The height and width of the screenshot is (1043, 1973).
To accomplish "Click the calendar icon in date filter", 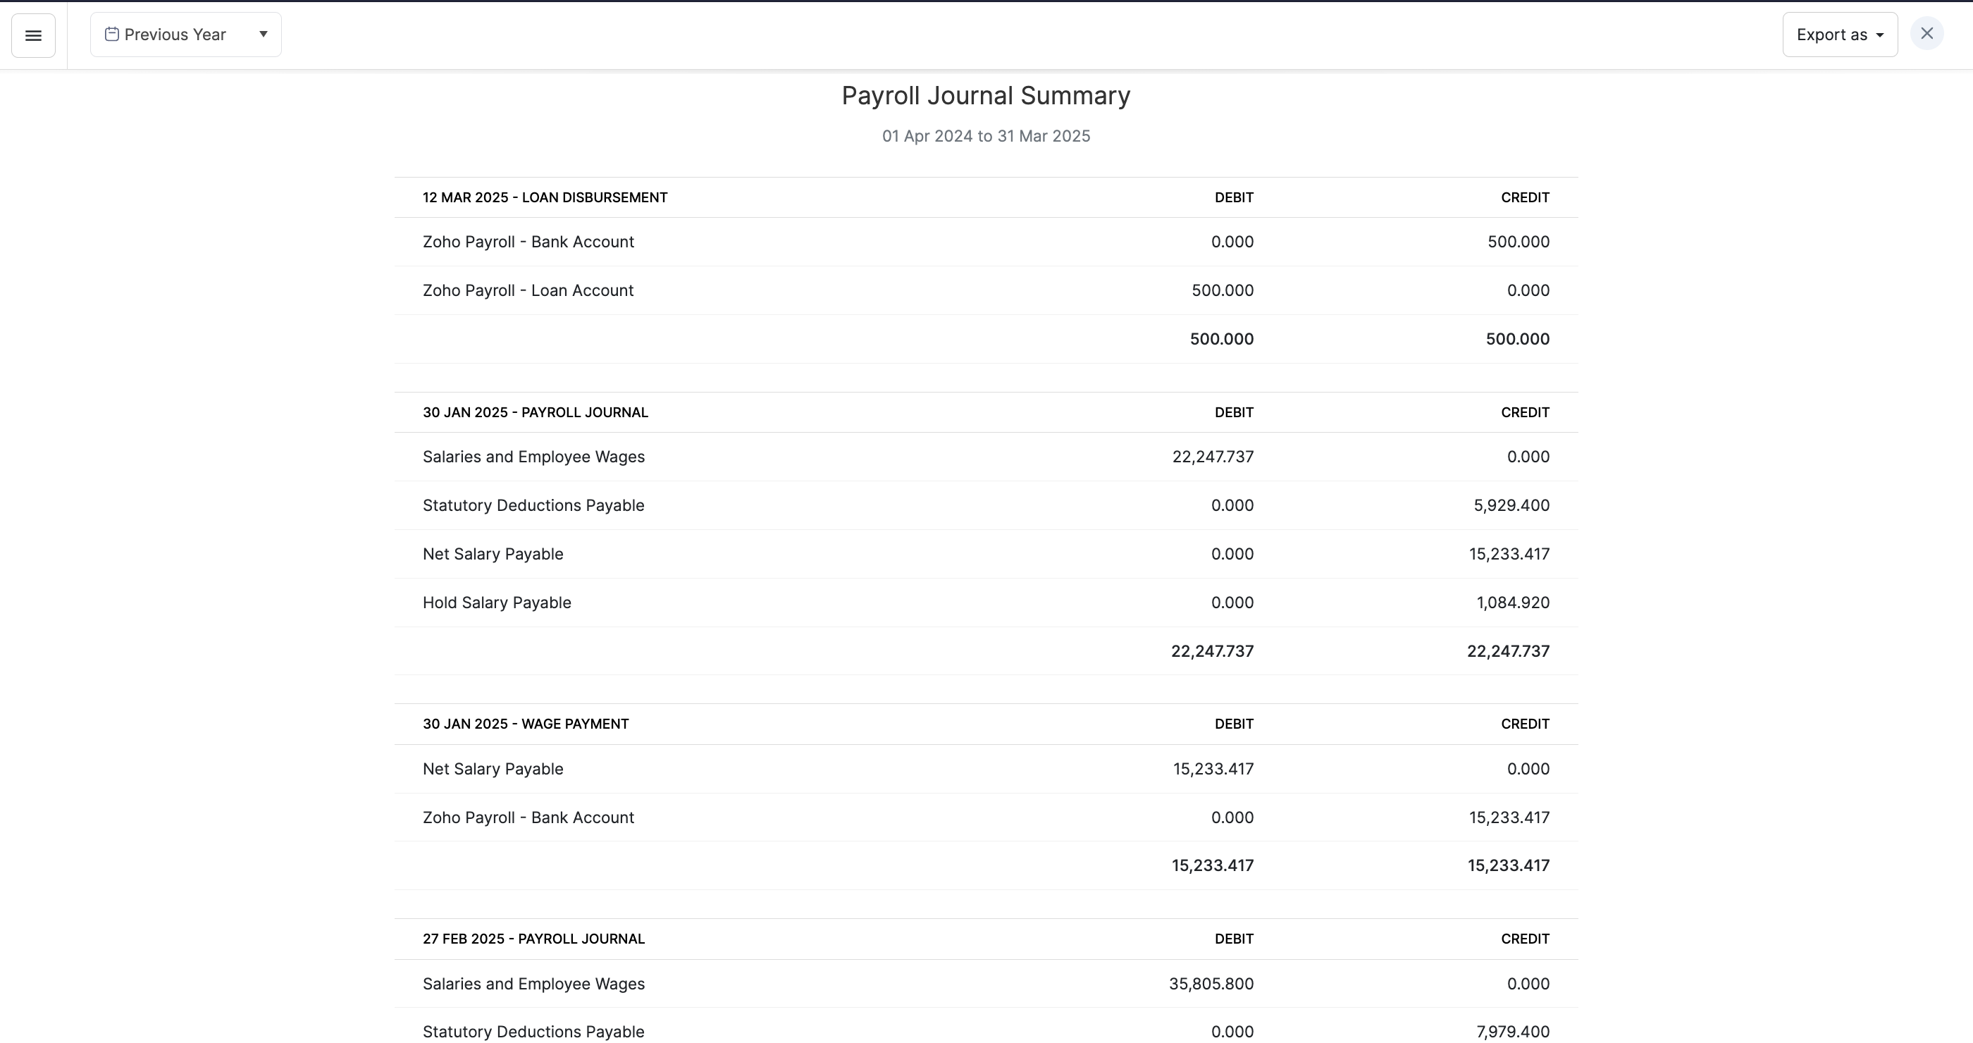I will 112,35.
